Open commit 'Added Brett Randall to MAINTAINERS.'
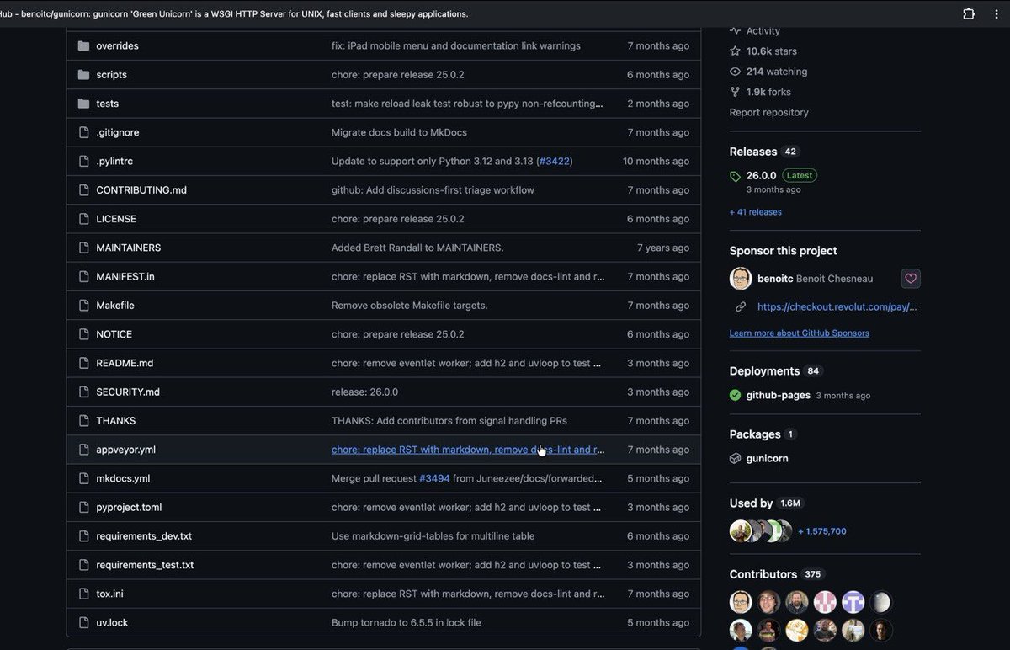The image size is (1010, 650). (x=417, y=248)
